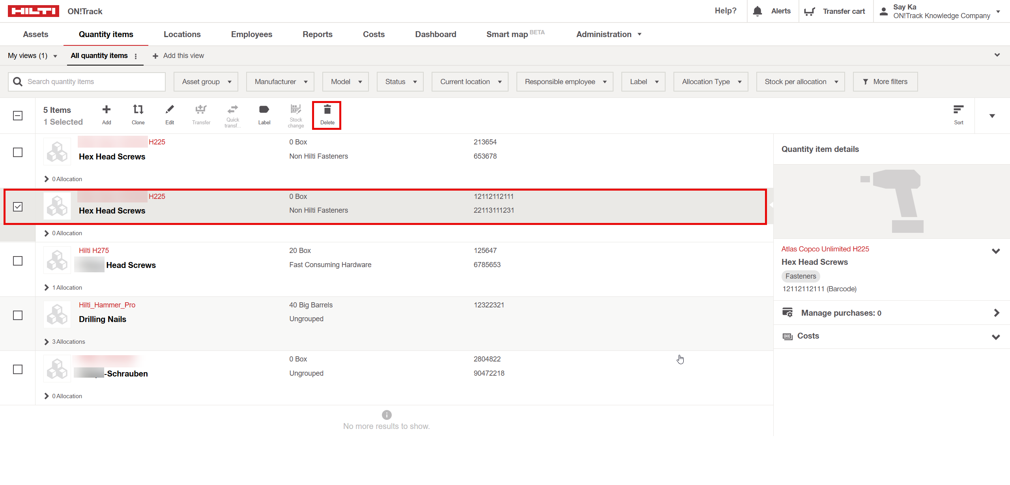The width and height of the screenshot is (1010, 485).
Task: Click the Clone icon in toolbar
Action: 138,110
